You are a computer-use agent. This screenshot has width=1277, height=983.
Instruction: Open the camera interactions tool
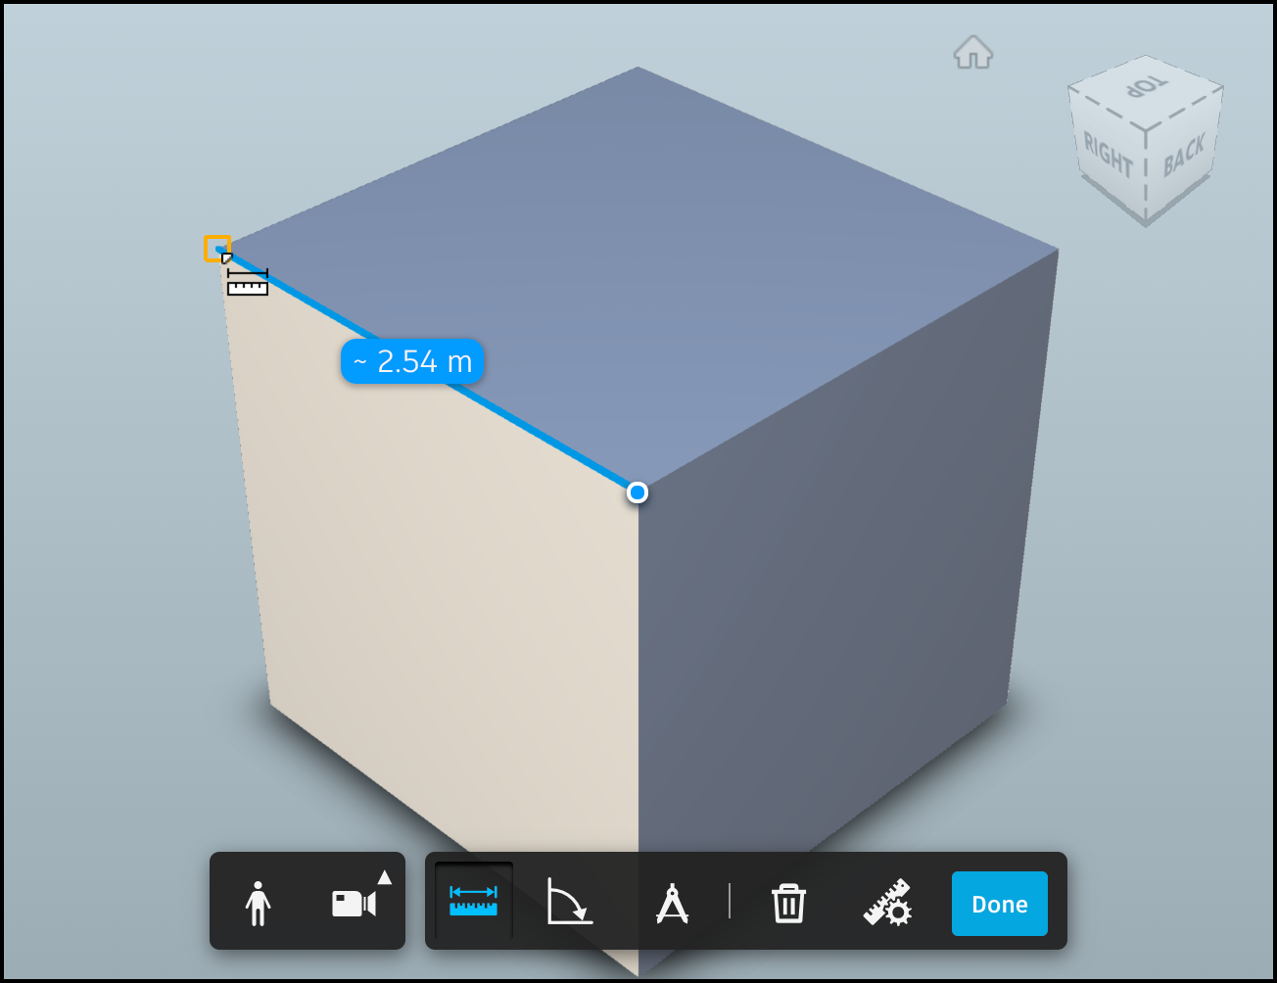click(x=354, y=903)
